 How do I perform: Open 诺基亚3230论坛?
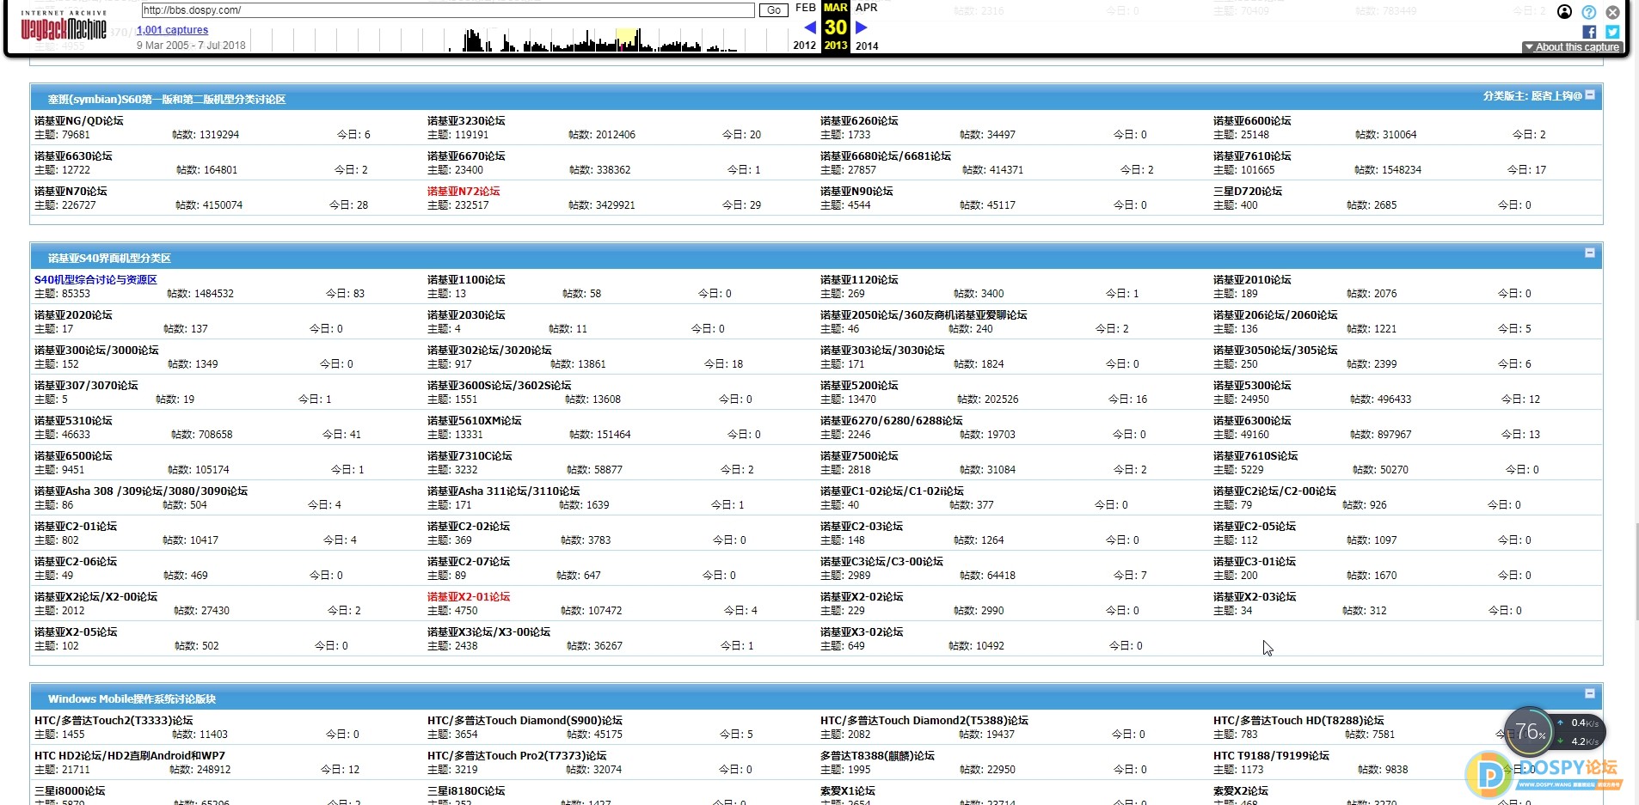466,121
